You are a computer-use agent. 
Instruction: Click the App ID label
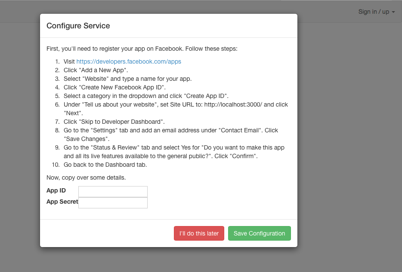click(x=56, y=190)
